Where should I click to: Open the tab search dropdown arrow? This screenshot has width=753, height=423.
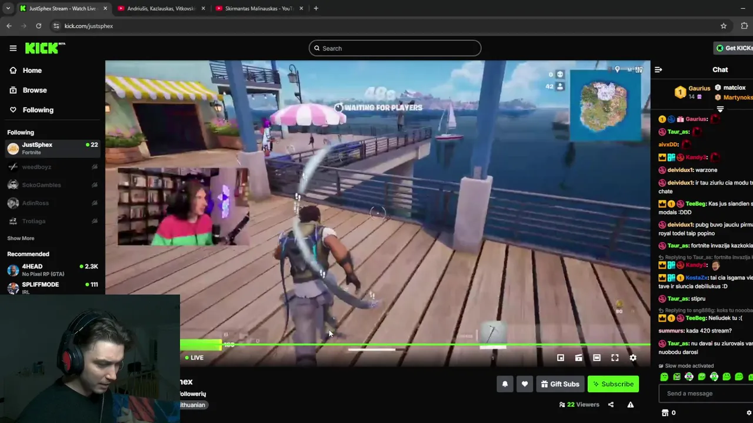pos(8,8)
